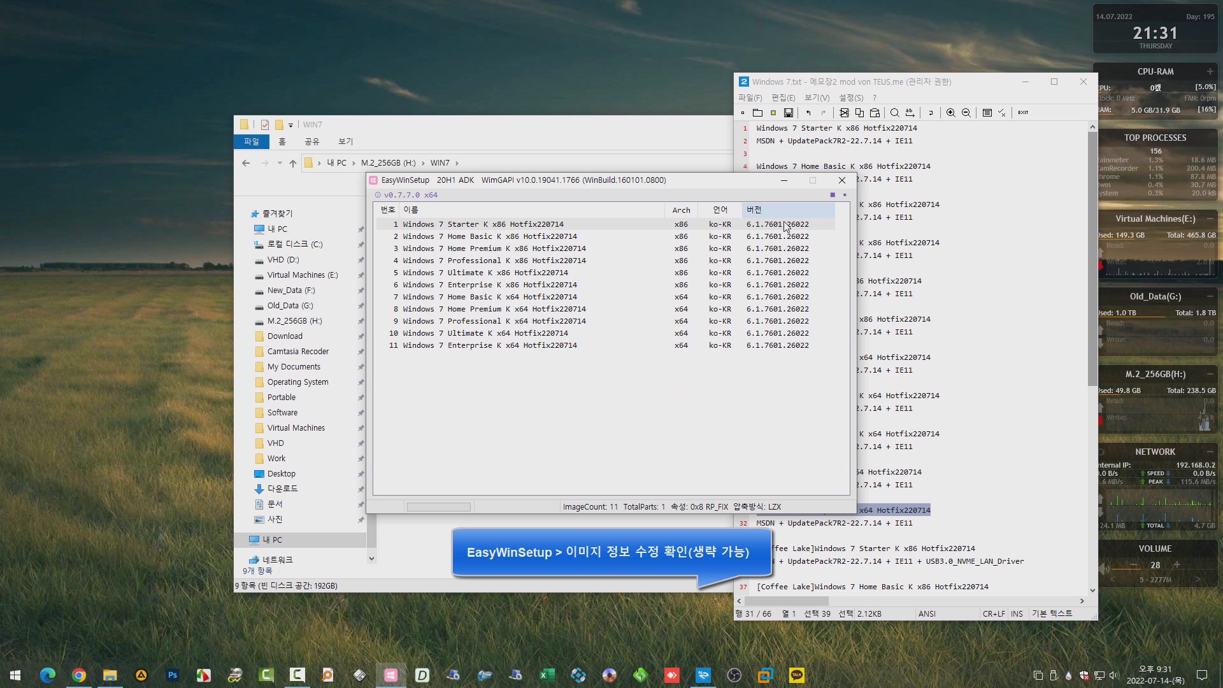
Task: Sort EasyWinSetup list by Arch column
Action: click(681, 210)
